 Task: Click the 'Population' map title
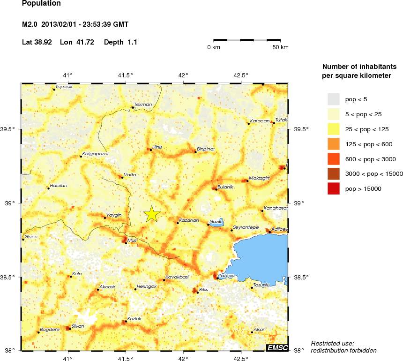point(41,4)
